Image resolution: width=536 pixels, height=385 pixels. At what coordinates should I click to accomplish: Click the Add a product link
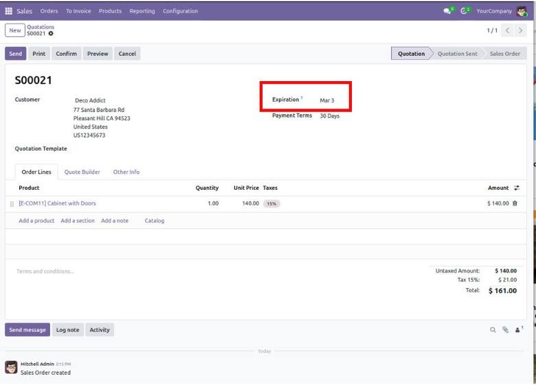tap(36, 221)
